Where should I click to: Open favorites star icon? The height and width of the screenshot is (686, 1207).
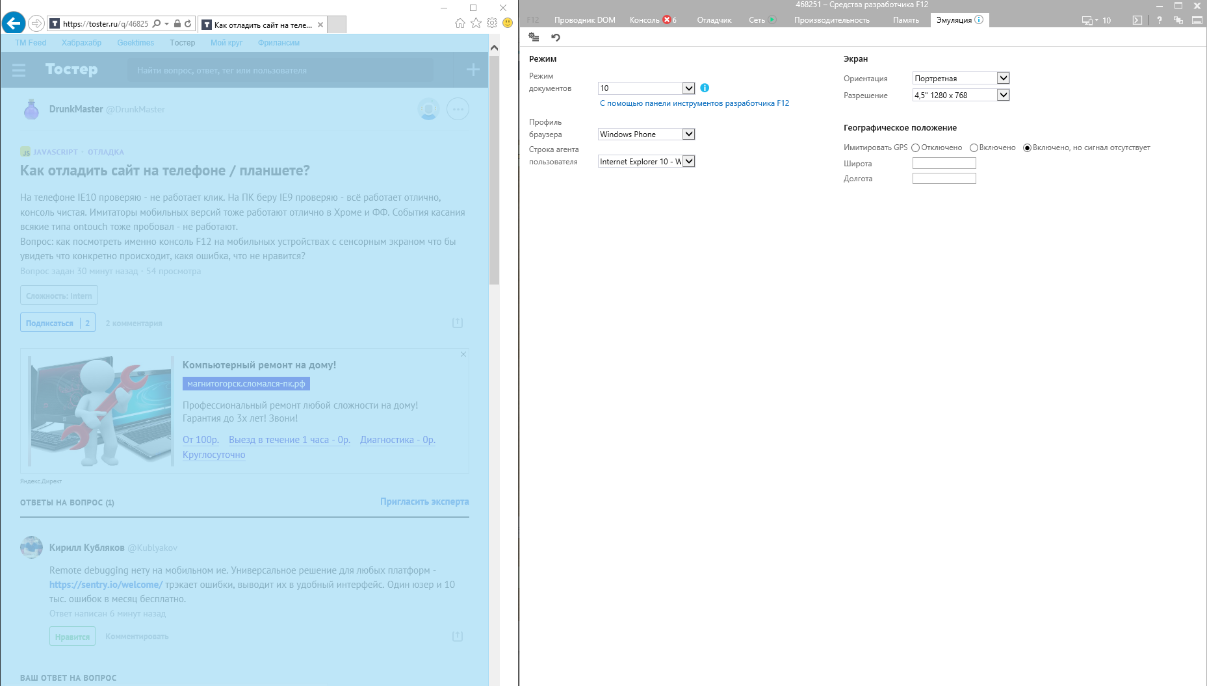476,23
